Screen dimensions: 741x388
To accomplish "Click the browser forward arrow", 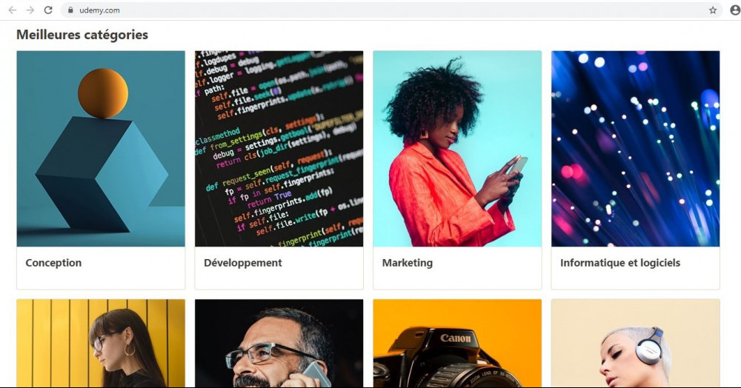I will pyautogui.click(x=30, y=10).
